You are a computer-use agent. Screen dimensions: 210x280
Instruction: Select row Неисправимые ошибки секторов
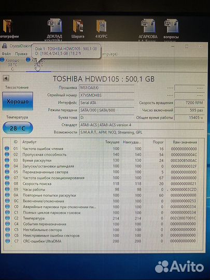(101, 235)
